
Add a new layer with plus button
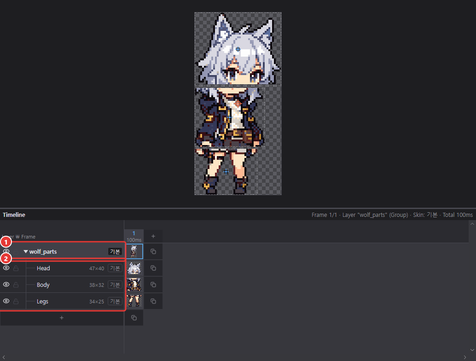(62, 318)
